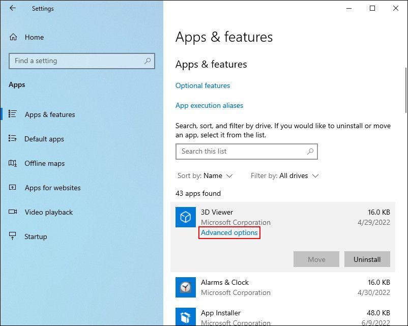
Task: Click the 4/29/2022 install date
Action: point(374,222)
